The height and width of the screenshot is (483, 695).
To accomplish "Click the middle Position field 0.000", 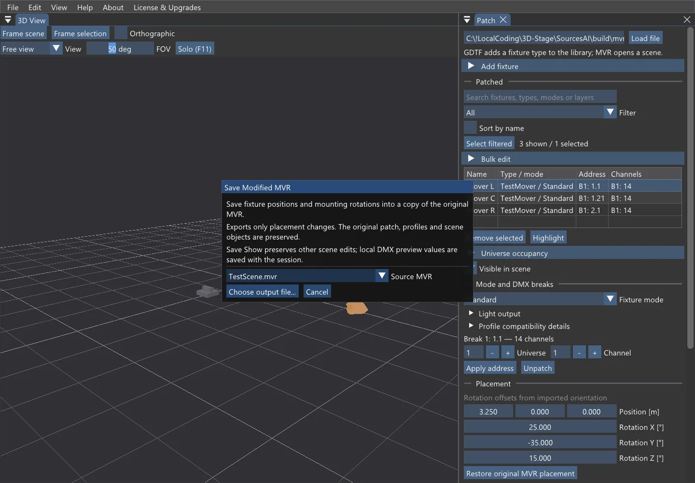I will pos(540,412).
